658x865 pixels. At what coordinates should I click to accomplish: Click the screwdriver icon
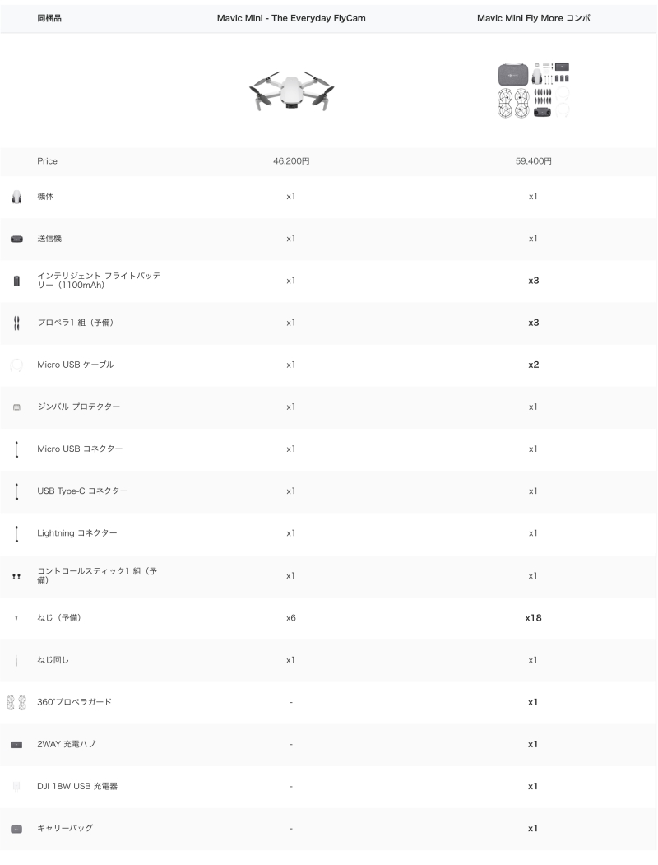tap(16, 660)
